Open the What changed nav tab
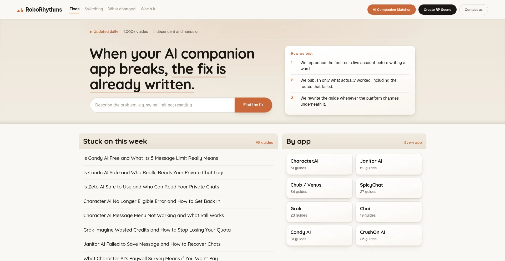This screenshot has width=505, height=261. point(122,9)
